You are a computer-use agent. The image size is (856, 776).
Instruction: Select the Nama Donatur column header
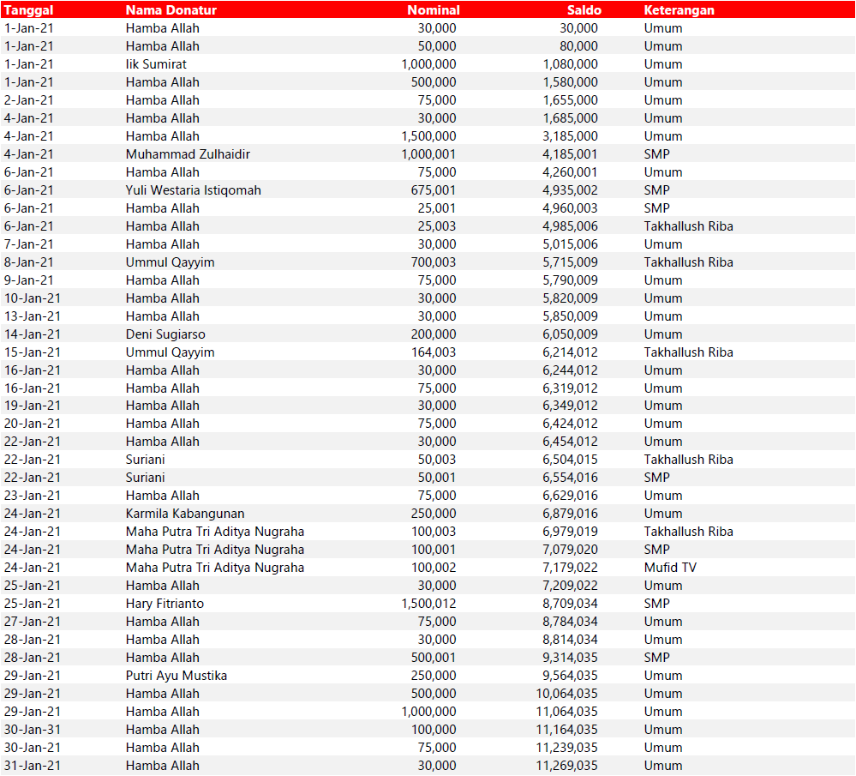[171, 10]
